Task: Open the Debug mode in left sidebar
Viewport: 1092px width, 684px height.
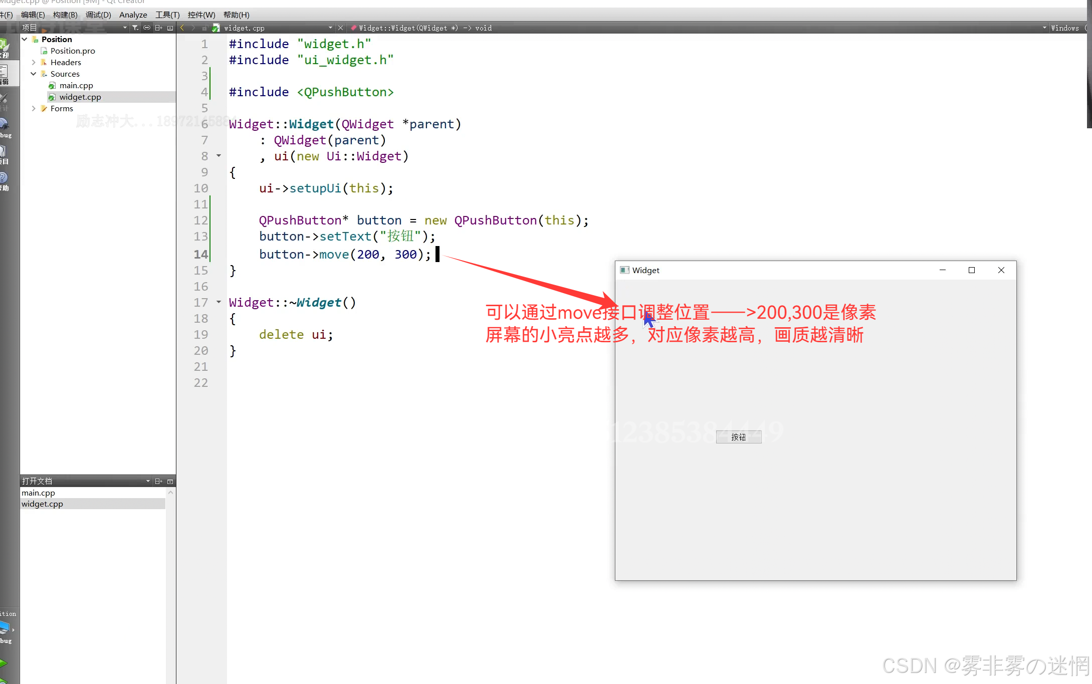Action: [5, 127]
